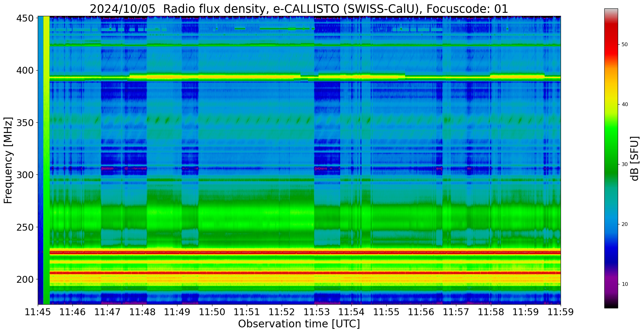Screen dimensions: 644x333
Task: Click the 11:53 time tick label
Action: coord(317,312)
